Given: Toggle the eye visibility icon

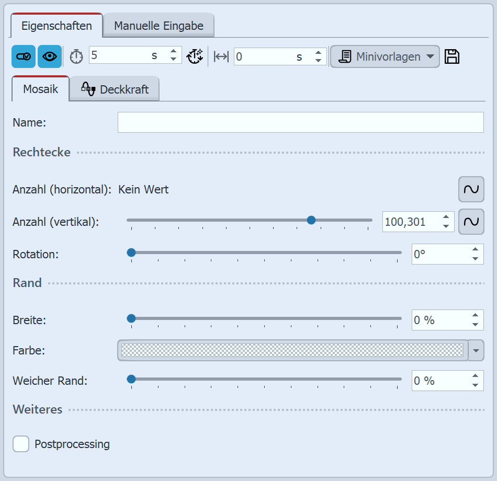Looking at the screenshot, I should tap(50, 56).
